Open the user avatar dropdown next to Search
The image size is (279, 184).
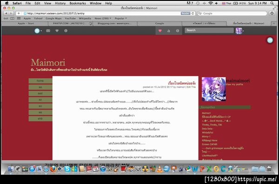pos(239,31)
